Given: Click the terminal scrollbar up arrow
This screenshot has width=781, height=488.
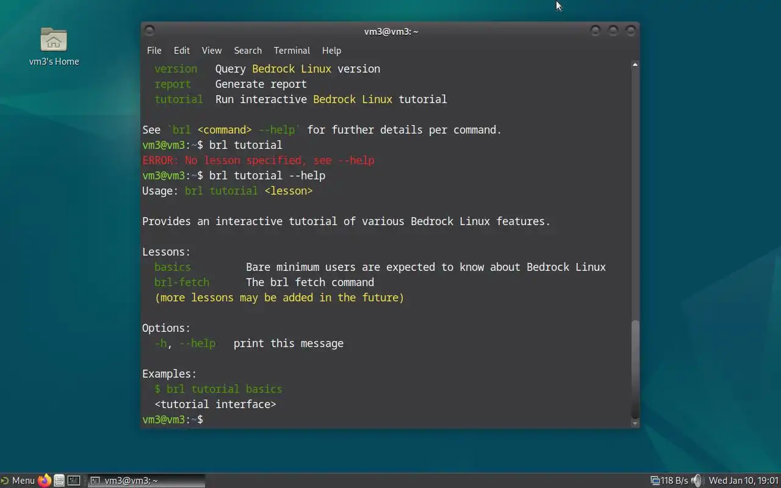Looking at the screenshot, I should coord(635,64).
